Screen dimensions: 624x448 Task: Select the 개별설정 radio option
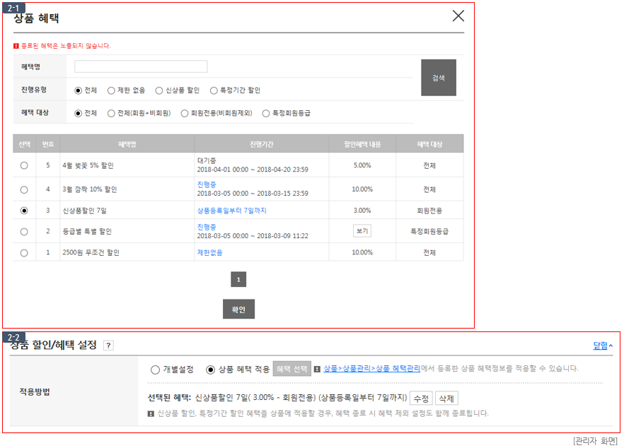click(x=155, y=370)
